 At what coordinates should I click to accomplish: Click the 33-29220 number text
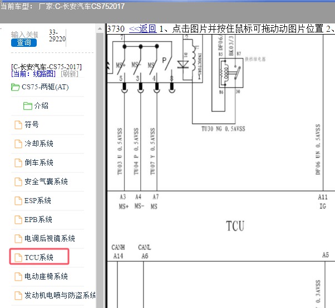(x=57, y=36)
